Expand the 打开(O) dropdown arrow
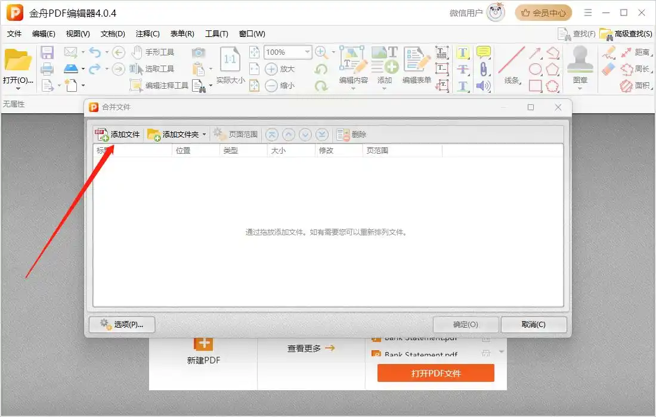 [18, 89]
